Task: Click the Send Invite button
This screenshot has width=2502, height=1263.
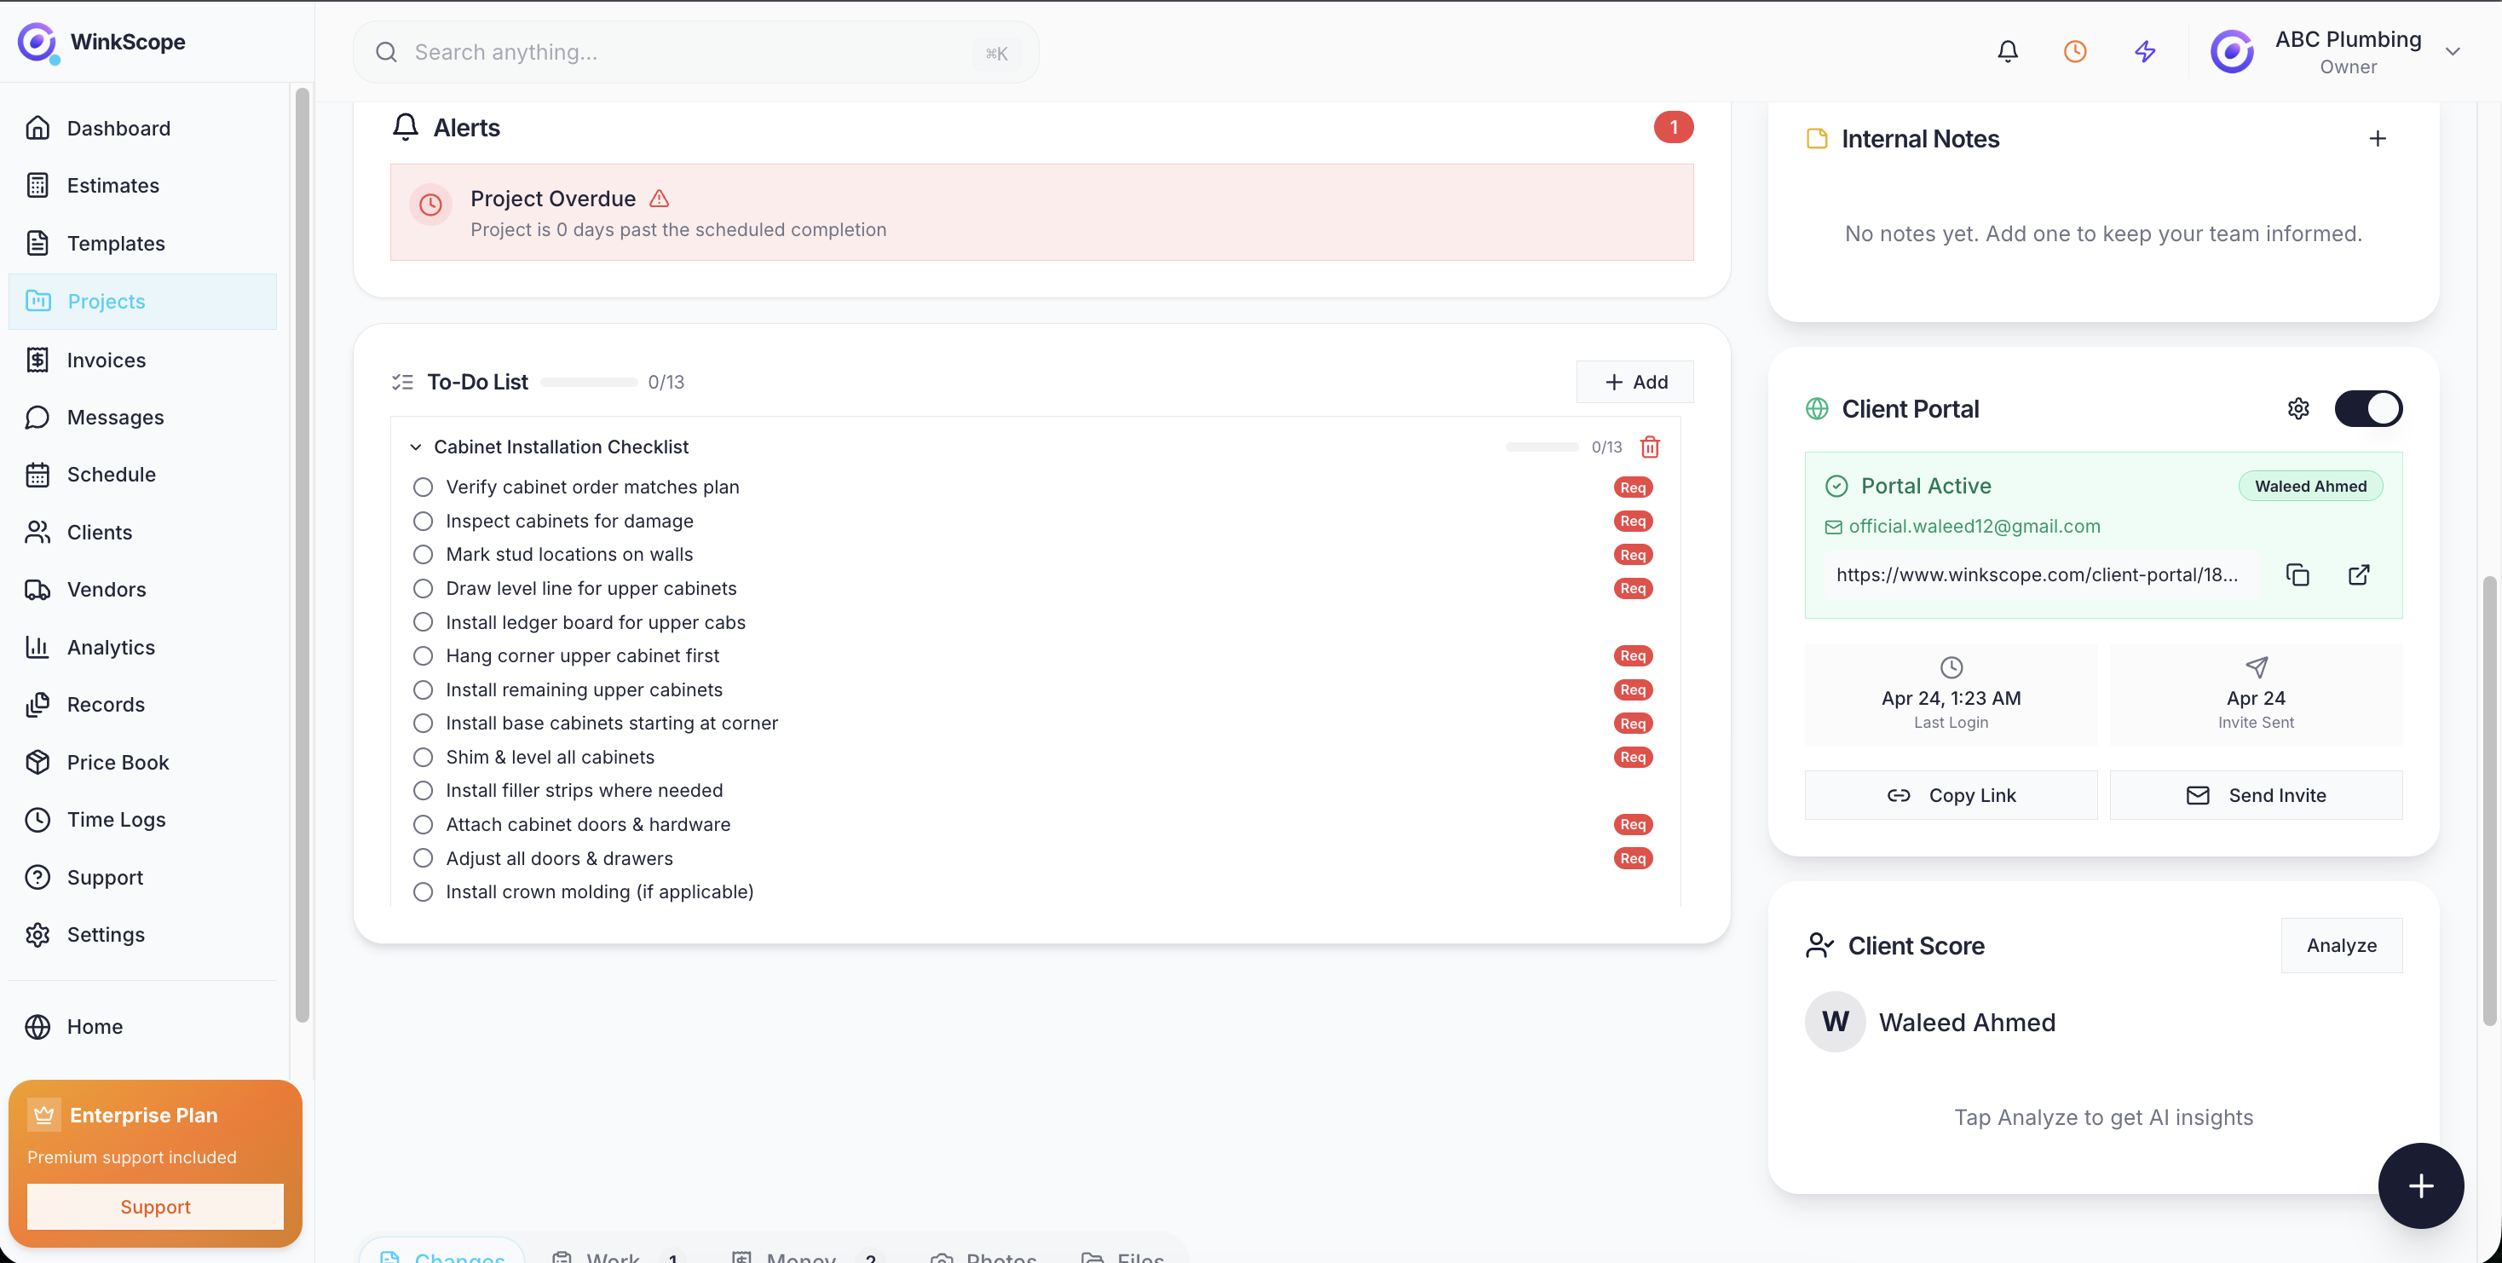Action: pos(2256,796)
